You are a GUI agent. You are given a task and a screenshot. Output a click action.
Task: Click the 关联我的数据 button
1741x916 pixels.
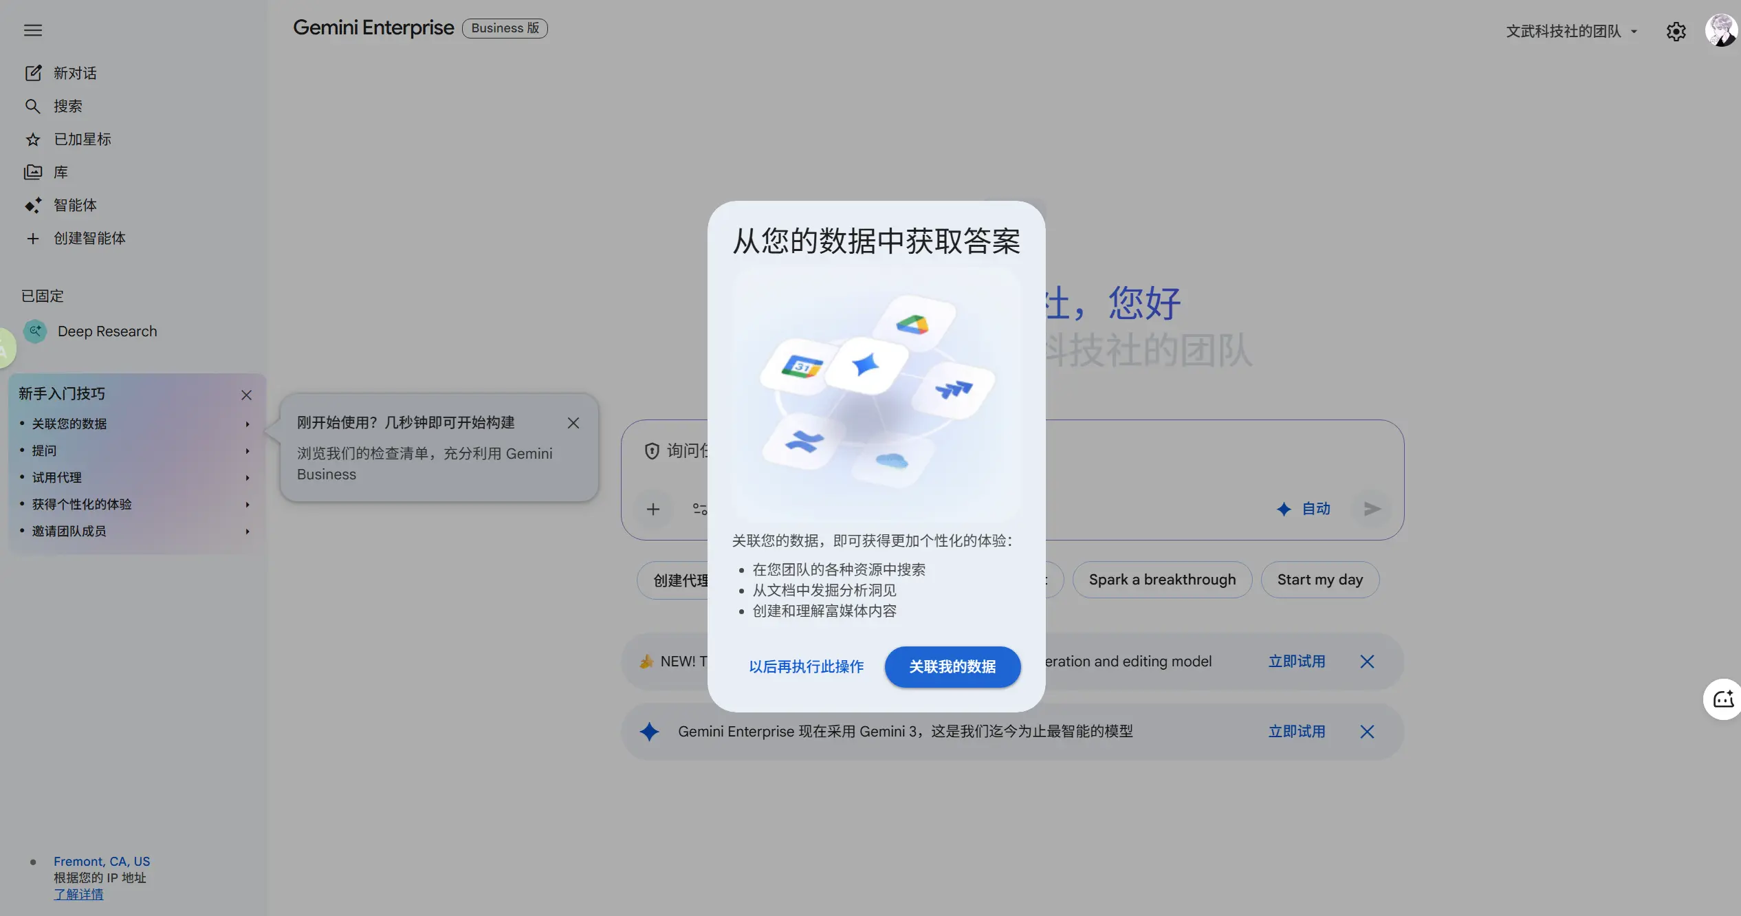pyautogui.click(x=952, y=666)
